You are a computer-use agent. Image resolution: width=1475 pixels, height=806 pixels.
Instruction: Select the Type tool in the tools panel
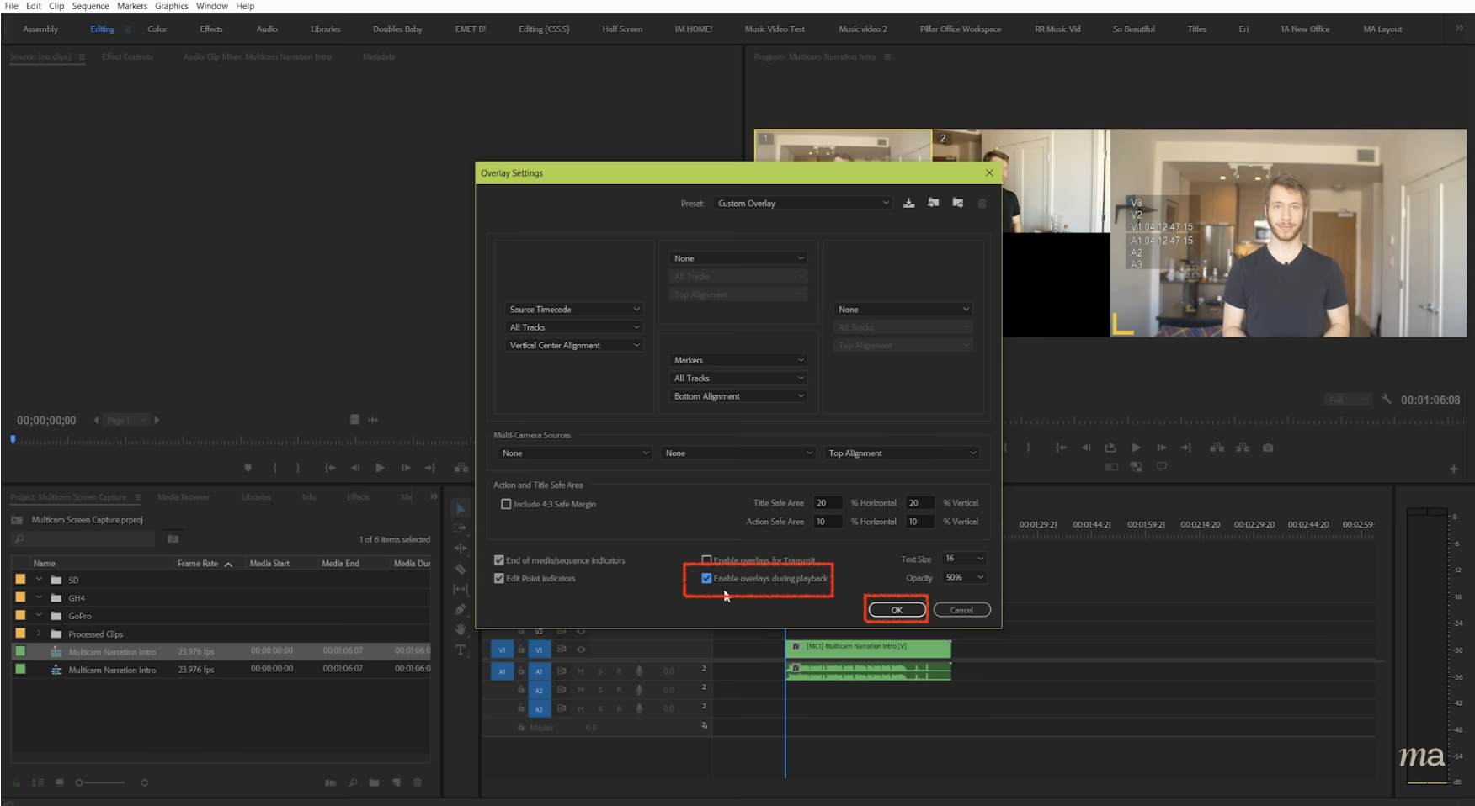(x=461, y=650)
